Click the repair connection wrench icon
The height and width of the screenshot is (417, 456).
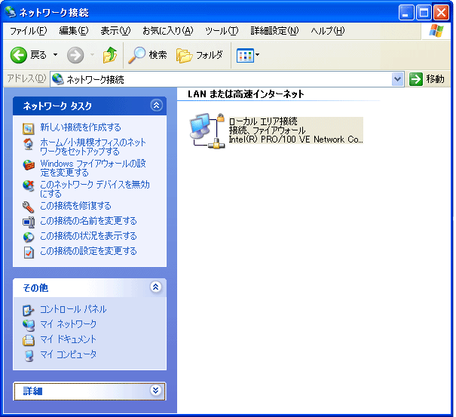point(28,207)
